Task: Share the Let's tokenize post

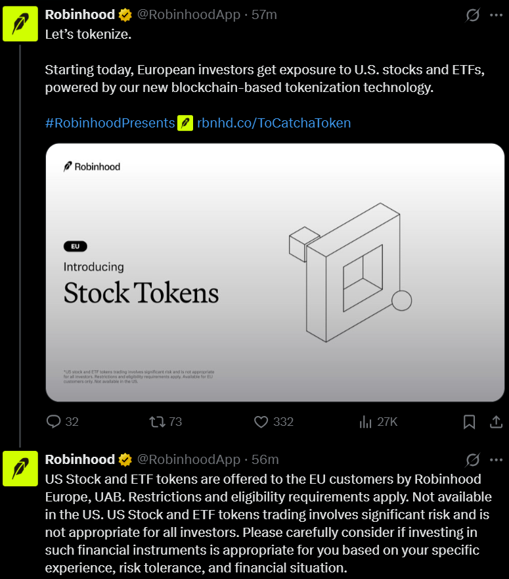Action: click(497, 421)
